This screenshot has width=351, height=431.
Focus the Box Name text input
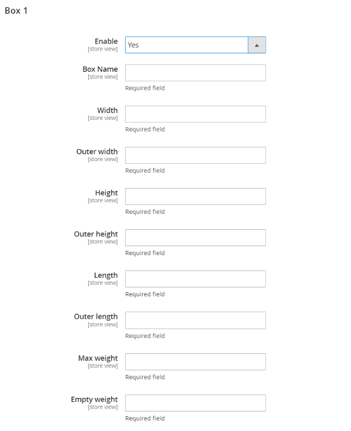(195, 73)
